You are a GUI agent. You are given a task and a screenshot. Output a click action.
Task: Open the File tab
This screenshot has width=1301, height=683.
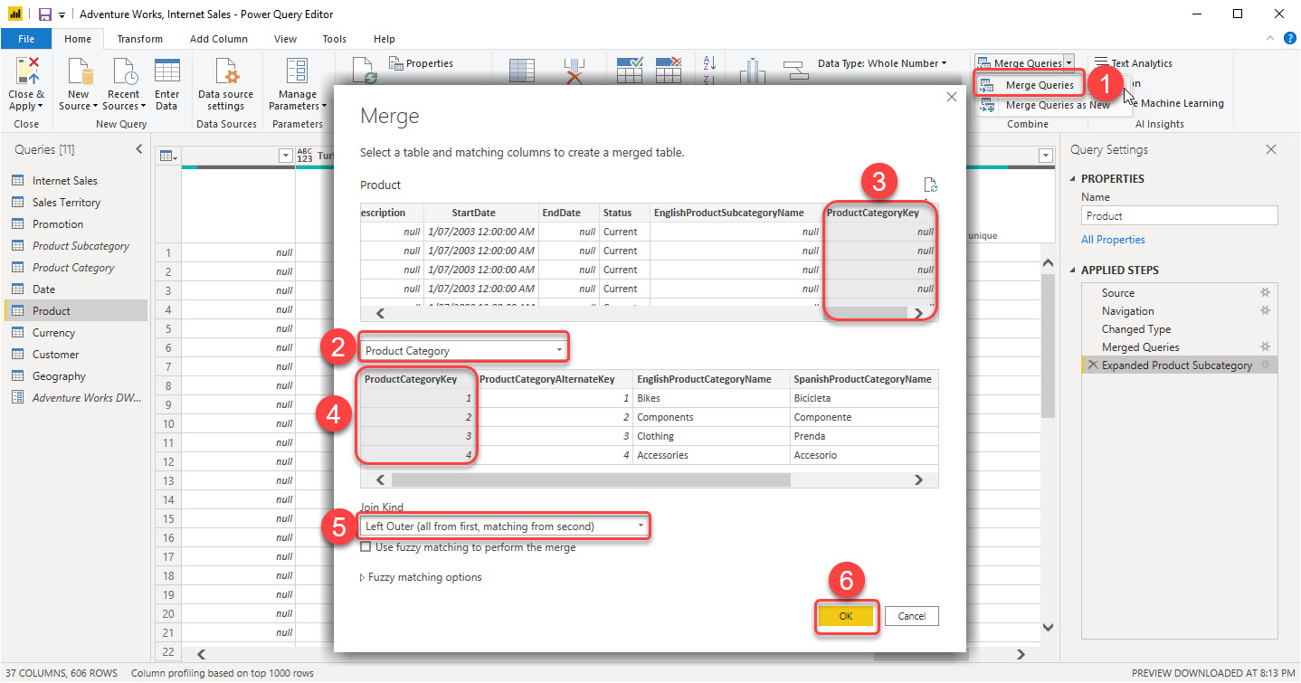coord(26,39)
